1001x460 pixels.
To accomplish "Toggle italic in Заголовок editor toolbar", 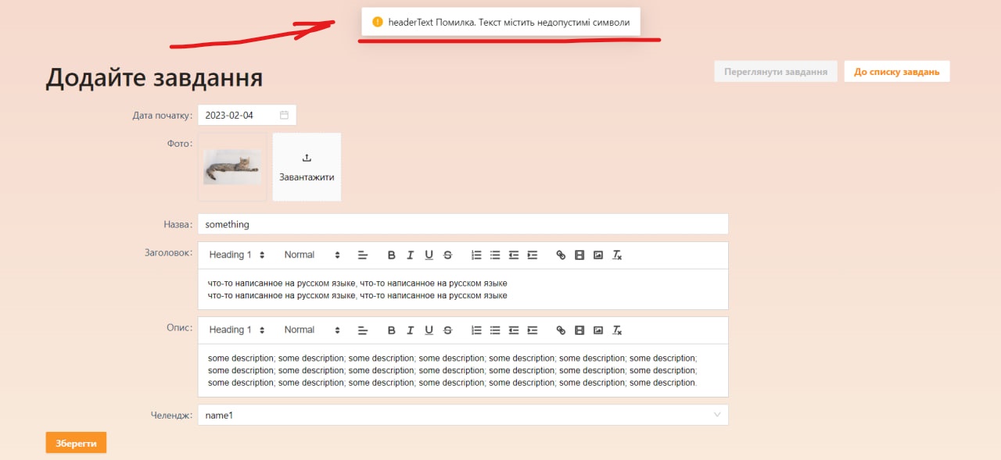I will point(410,255).
